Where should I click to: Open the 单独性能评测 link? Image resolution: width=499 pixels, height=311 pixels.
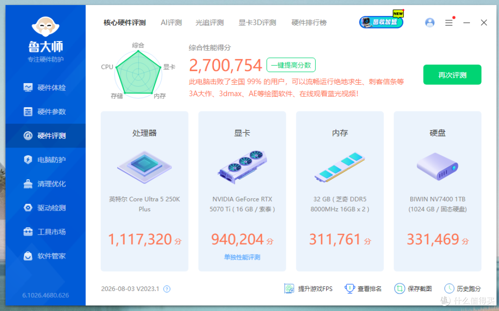(x=242, y=257)
